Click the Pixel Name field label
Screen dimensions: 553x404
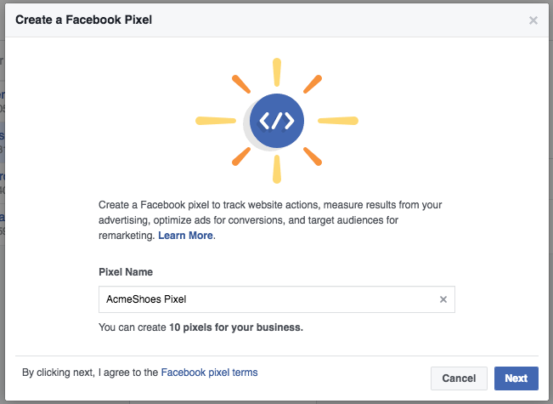click(126, 272)
